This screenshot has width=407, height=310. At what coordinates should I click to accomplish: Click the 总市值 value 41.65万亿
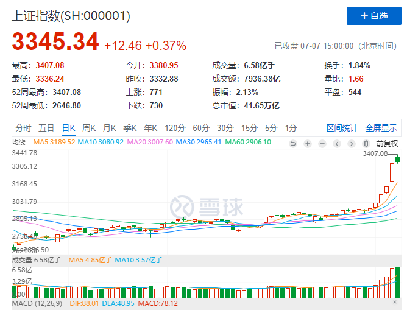(x=261, y=105)
